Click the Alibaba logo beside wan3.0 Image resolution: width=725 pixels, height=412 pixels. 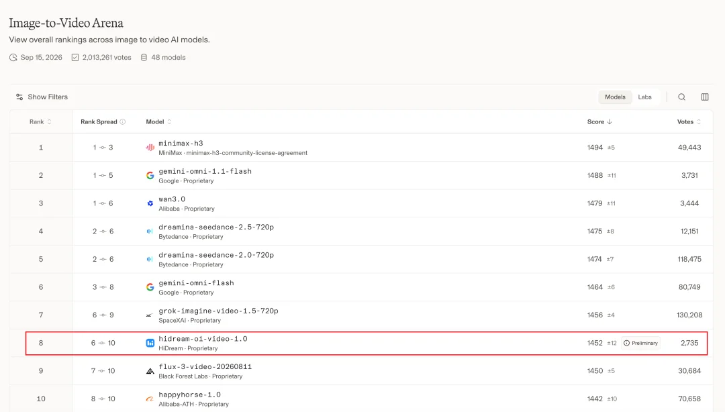click(x=150, y=203)
